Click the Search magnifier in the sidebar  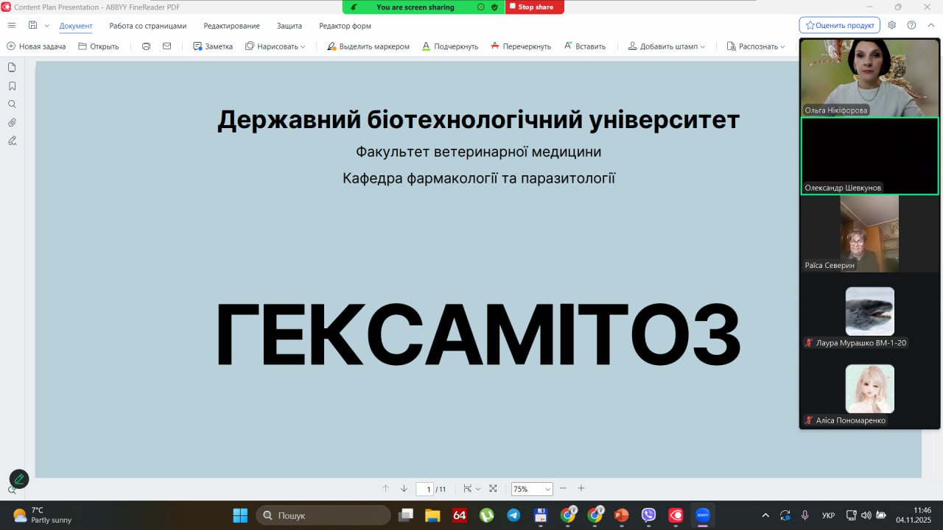pyautogui.click(x=12, y=104)
